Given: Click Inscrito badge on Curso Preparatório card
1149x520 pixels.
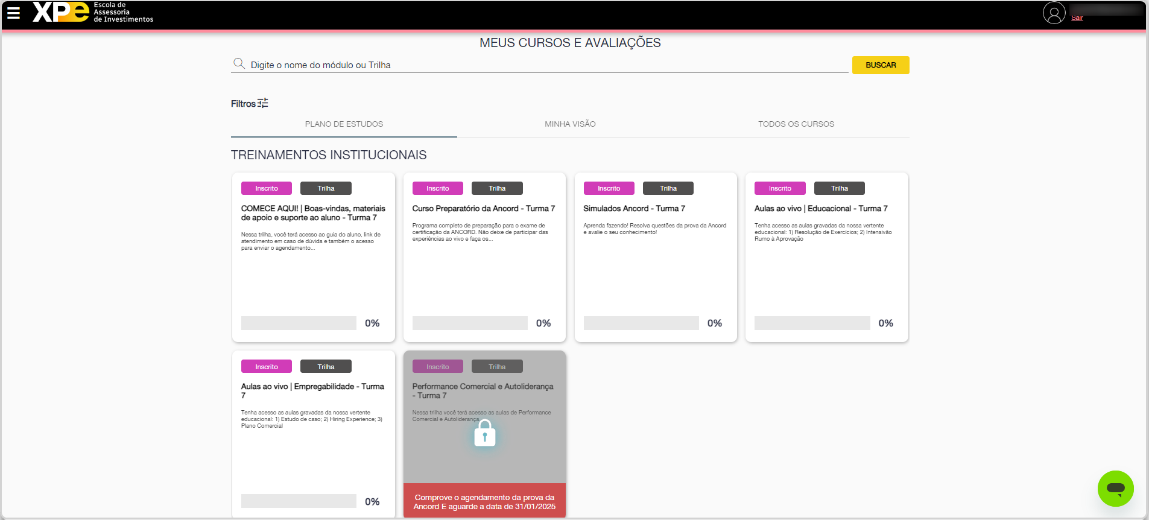Looking at the screenshot, I should point(438,188).
